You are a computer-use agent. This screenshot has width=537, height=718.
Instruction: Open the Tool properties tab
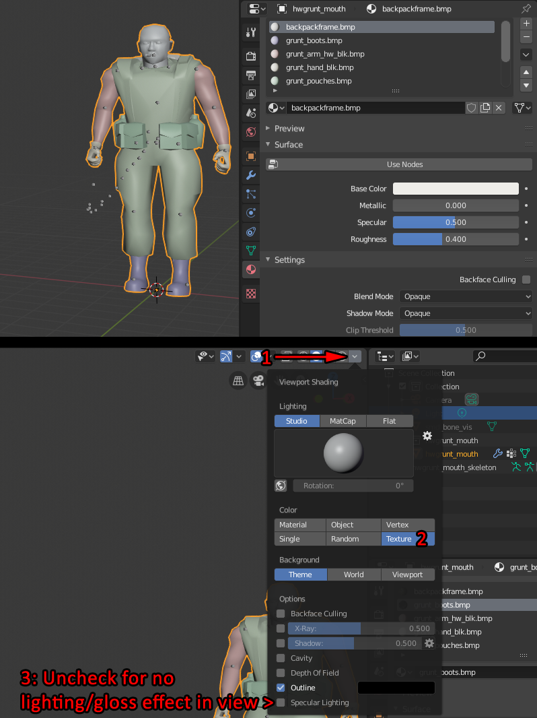(250, 32)
